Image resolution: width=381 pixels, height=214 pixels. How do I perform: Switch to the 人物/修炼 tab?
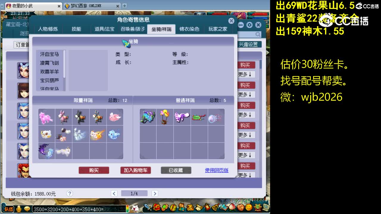48,29
